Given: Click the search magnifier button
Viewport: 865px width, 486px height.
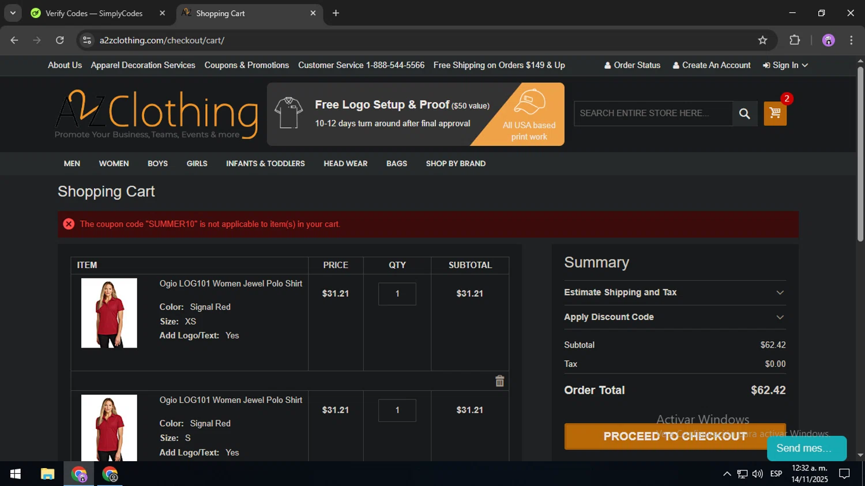Looking at the screenshot, I should [x=744, y=114].
